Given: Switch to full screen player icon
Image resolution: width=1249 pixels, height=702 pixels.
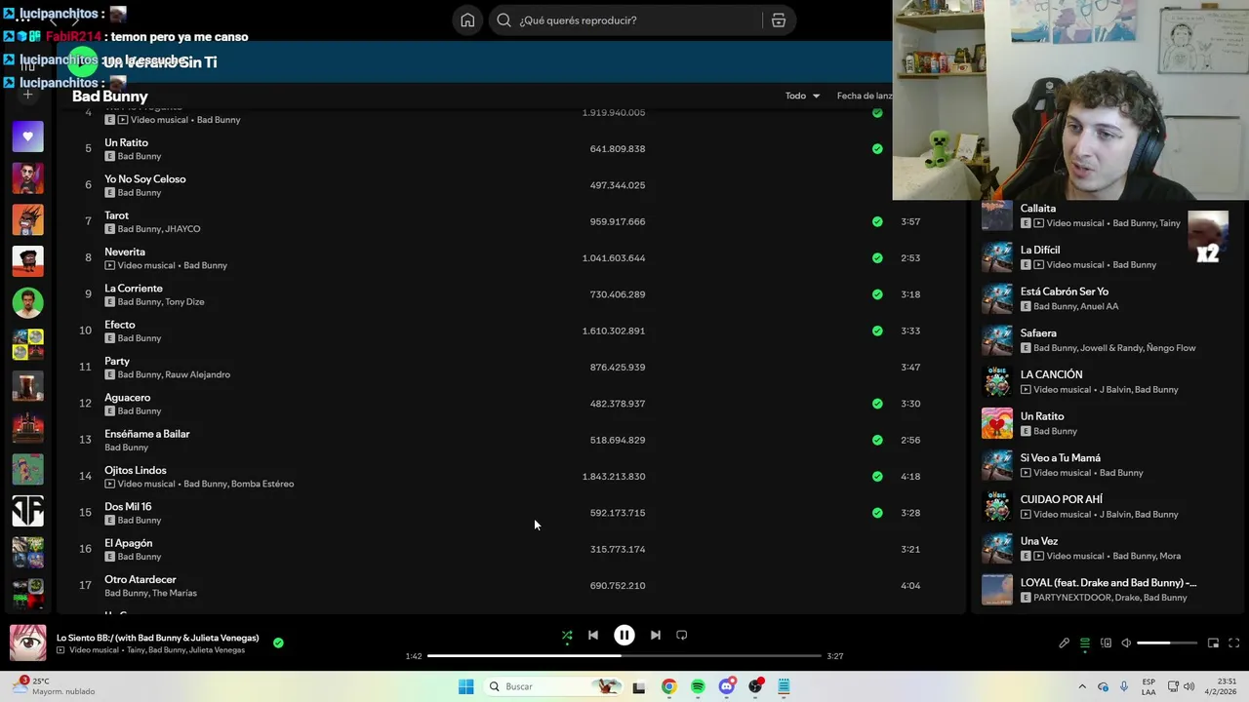Looking at the screenshot, I should (1233, 643).
